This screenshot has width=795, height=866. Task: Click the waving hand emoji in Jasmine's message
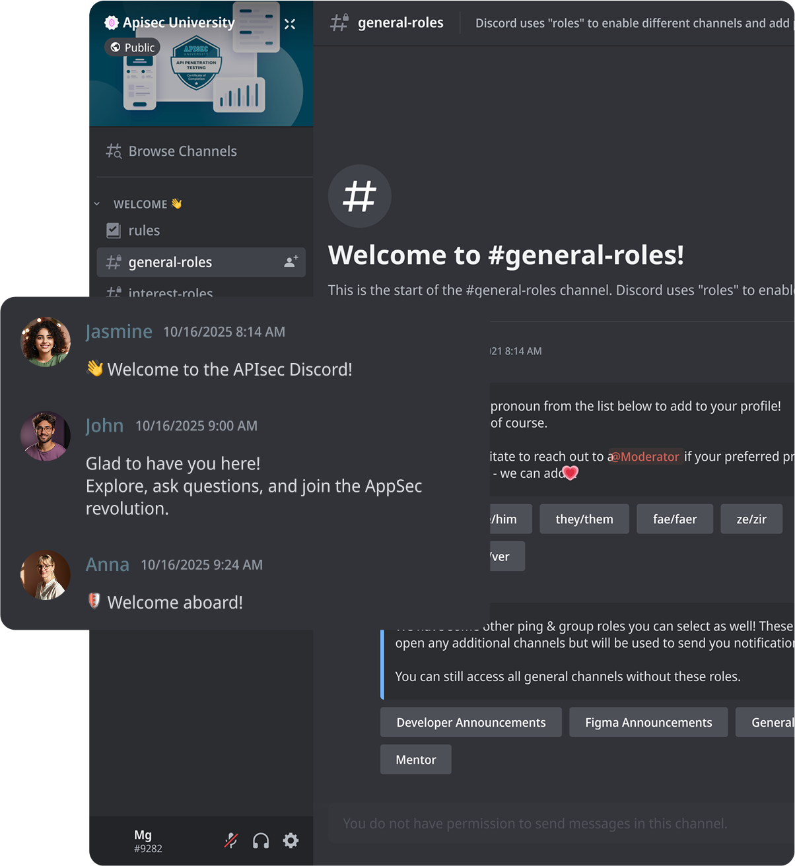(x=94, y=368)
